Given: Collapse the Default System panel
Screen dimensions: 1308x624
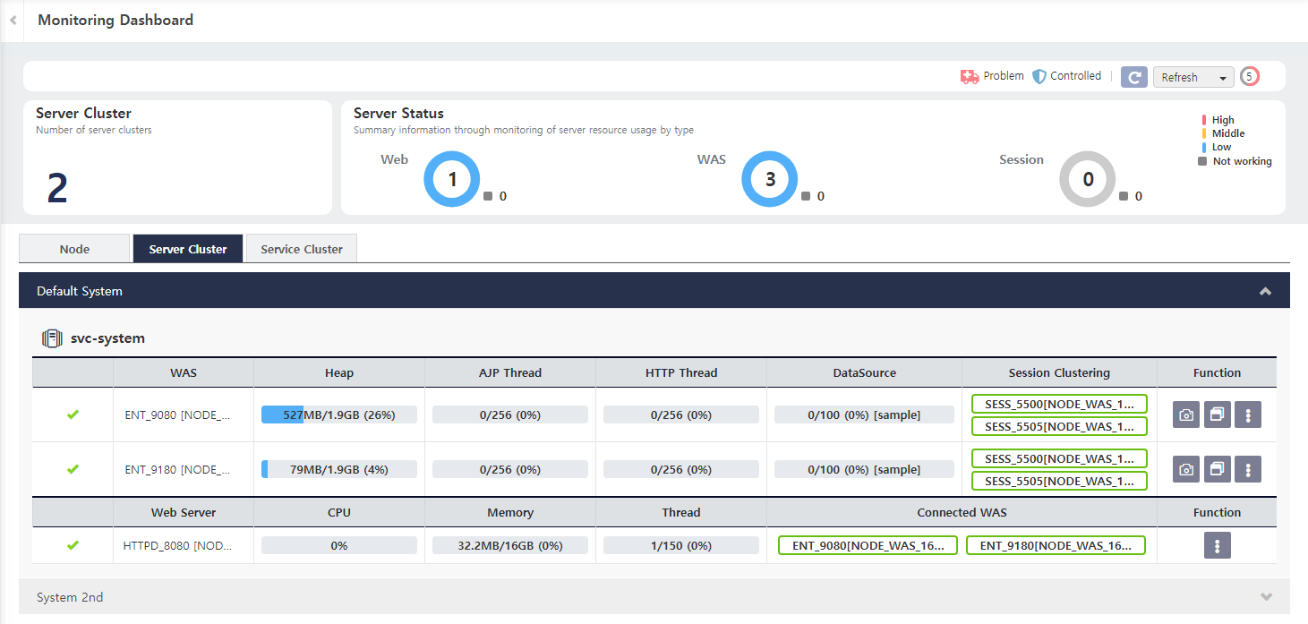Looking at the screenshot, I should pyautogui.click(x=1265, y=290).
